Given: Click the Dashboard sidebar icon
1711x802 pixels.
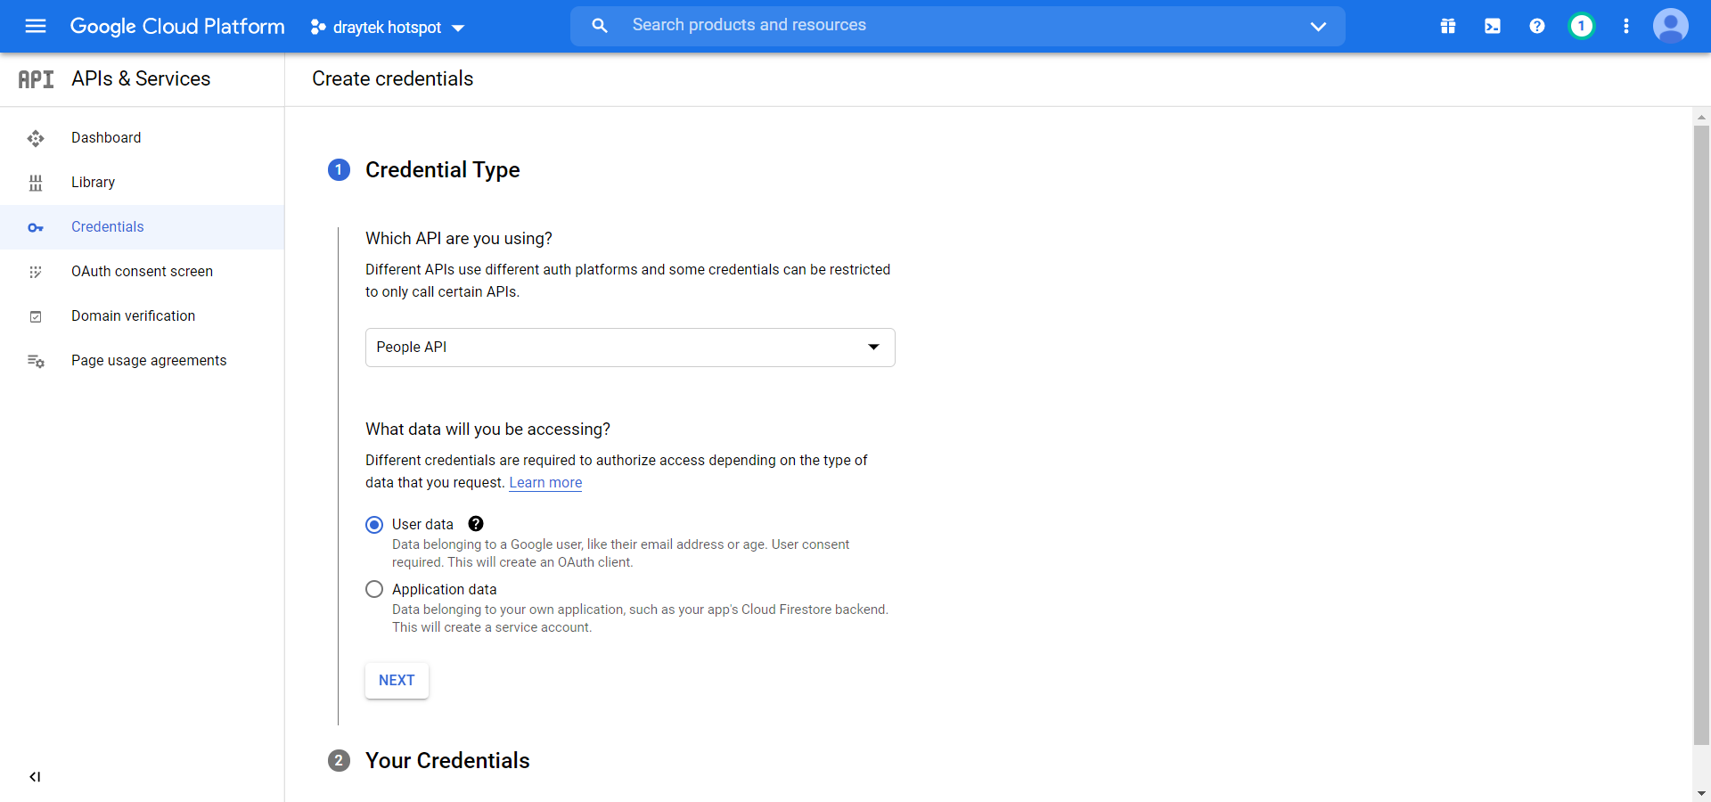Looking at the screenshot, I should 36,138.
